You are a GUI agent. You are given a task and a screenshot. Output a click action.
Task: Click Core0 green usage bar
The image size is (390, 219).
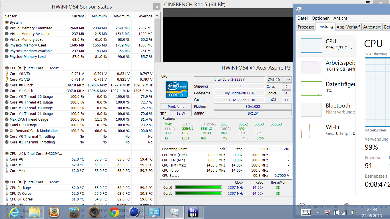coord(198,187)
